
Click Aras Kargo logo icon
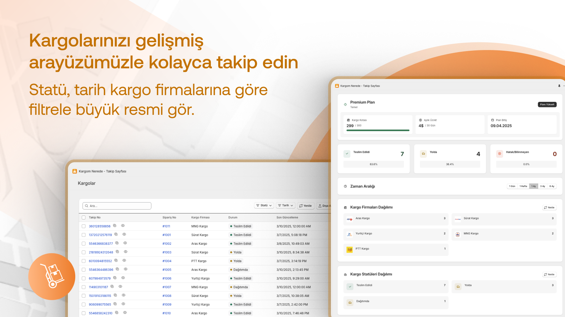(x=350, y=219)
